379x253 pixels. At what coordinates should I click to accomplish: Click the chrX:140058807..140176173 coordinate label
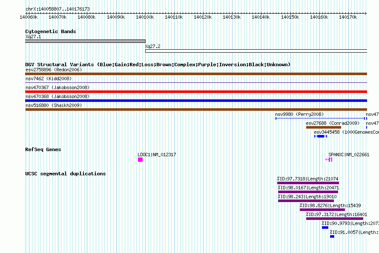[57, 9]
